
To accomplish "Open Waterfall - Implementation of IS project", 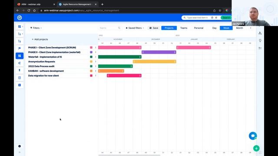I will pyautogui.click(x=45, y=57).
